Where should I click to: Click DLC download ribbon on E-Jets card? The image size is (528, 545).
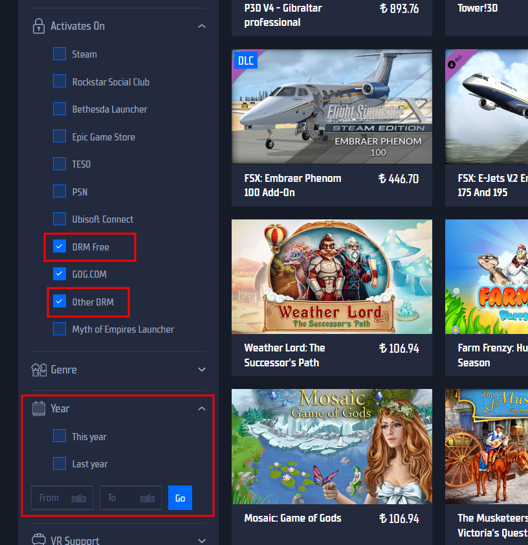coord(456,61)
